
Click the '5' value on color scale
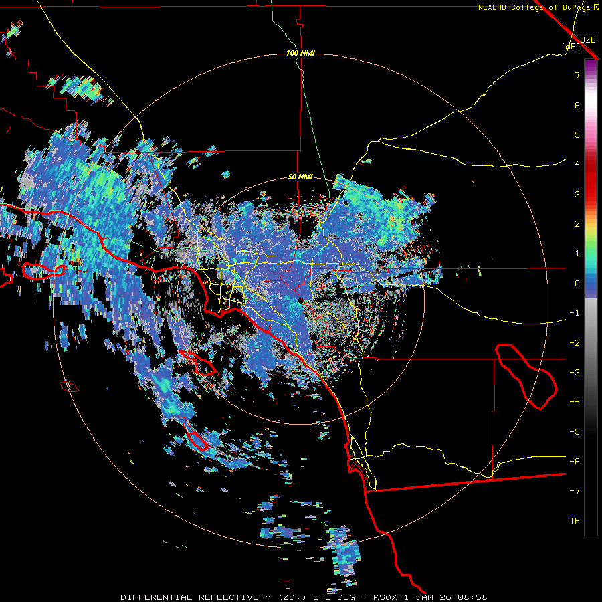point(577,134)
